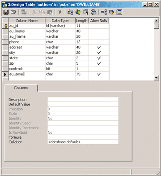Viewport: 161px width, 176px height.
Task: Click the au_email column name cell
Action: 27,74
